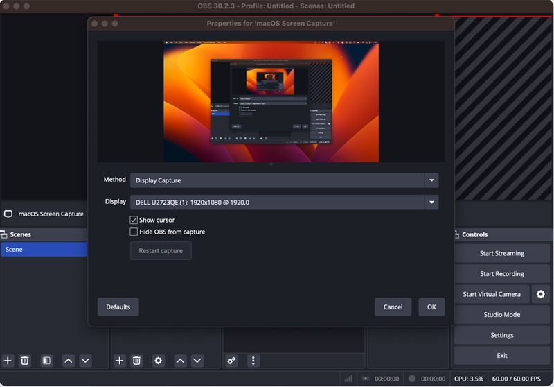Disable the Show cursor checkbox
The width and height of the screenshot is (554, 387).
134,220
